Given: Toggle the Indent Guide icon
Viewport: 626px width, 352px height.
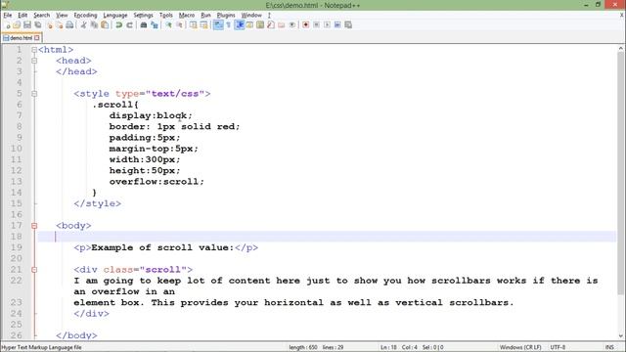Looking at the screenshot, I should 240,24.
